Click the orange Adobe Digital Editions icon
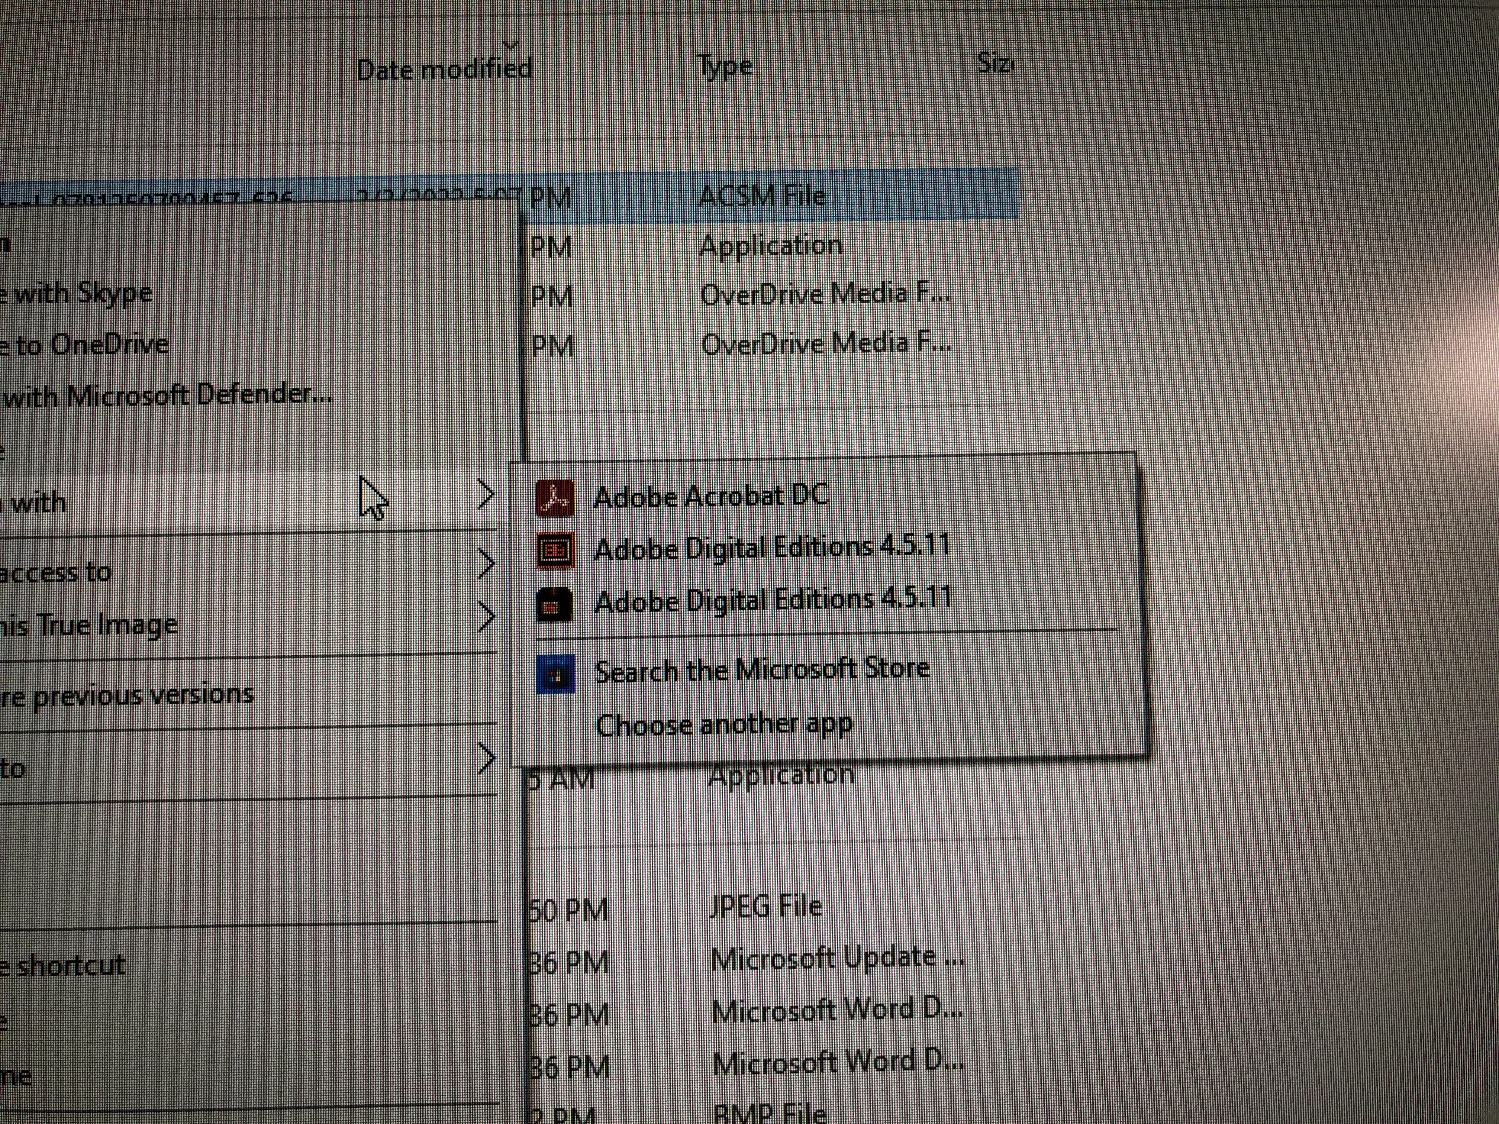 pyautogui.click(x=554, y=550)
